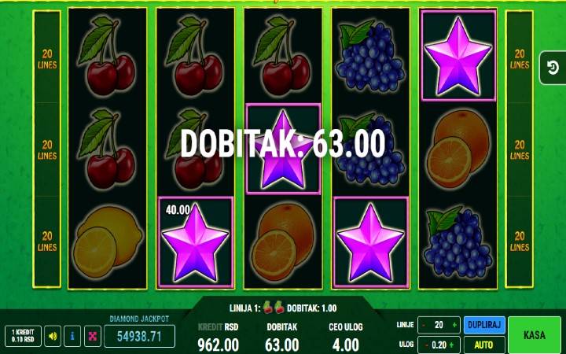The height and width of the screenshot is (354, 566).
Task: Increase LINIJE with the plus button
Action: 454,325
